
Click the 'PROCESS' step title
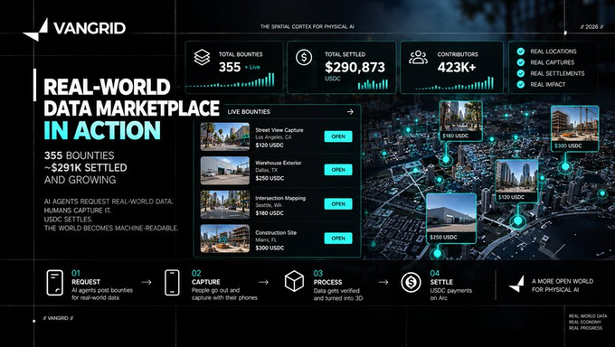pos(327,282)
